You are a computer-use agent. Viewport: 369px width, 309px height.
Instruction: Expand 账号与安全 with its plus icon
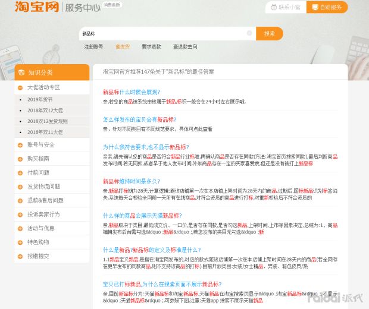[x=20, y=145]
